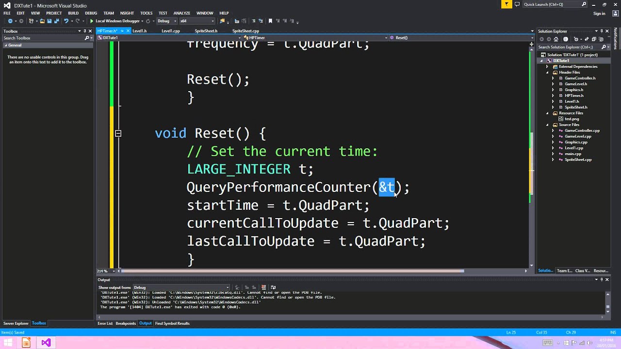621x349 pixels.
Task: Click the Collapse All icon in Solution Explorer
Action: coord(594,39)
